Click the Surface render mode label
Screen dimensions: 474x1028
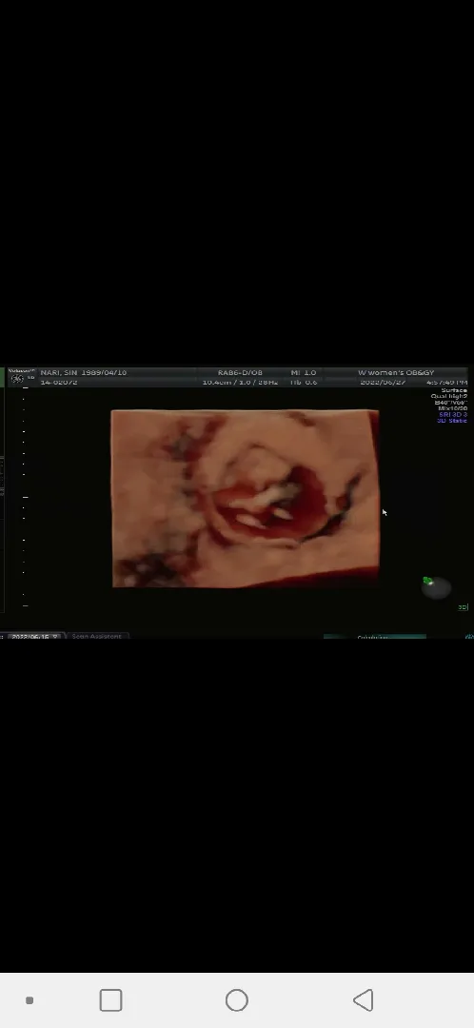454,391
